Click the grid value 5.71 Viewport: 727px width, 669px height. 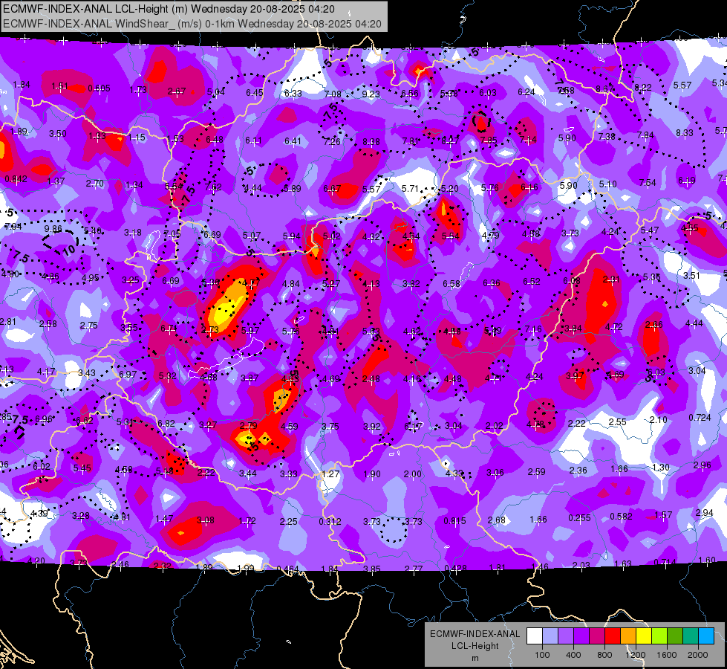(410, 189)
